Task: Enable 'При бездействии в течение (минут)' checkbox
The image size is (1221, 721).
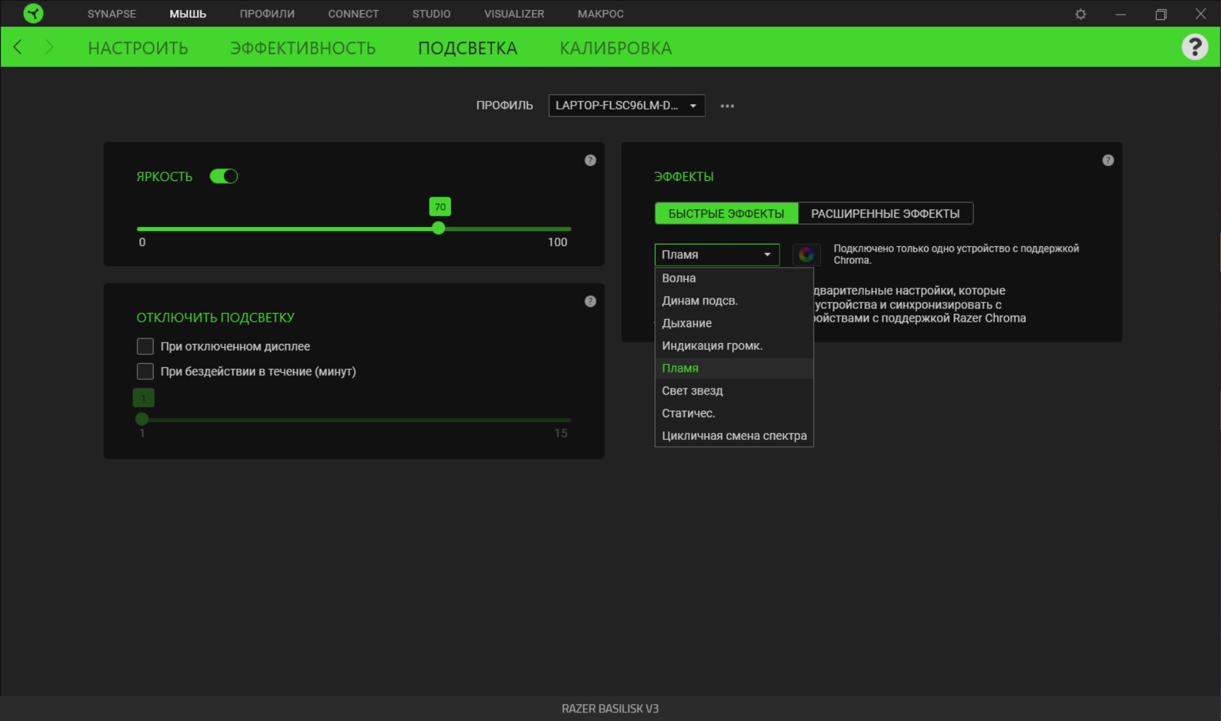Action: pyautogui.click(x=145, y=371)
